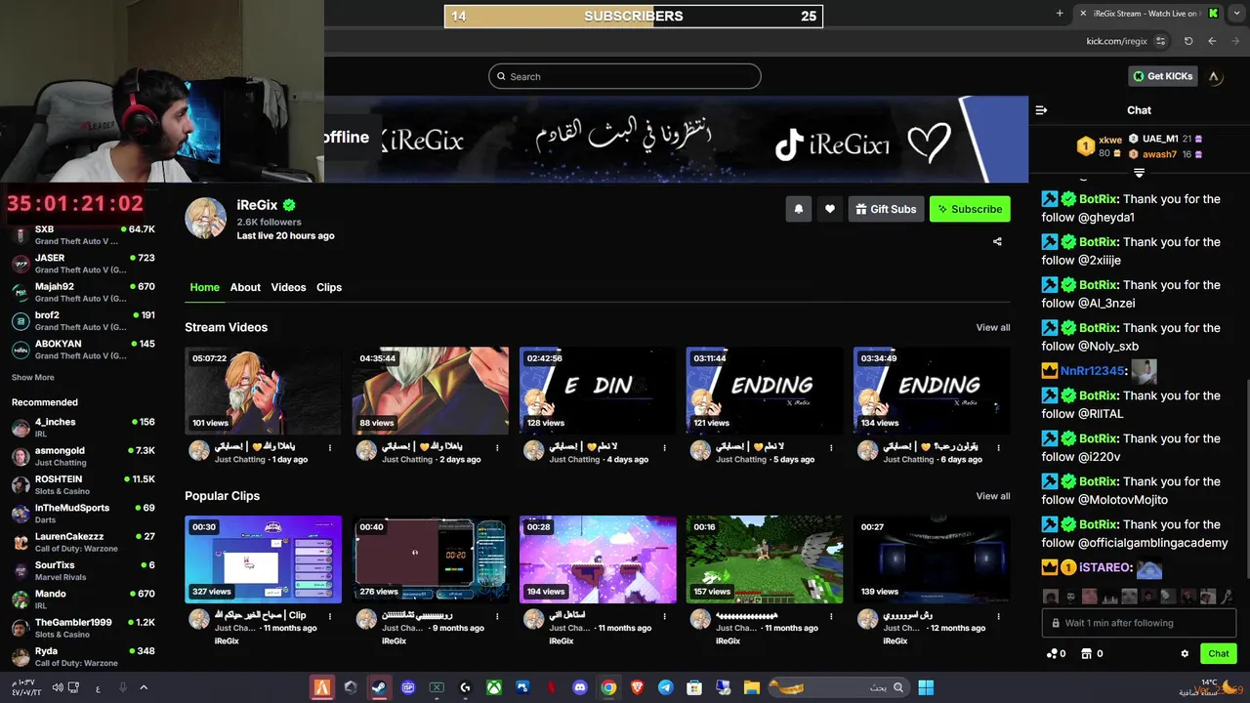The height and width of the screenshot is (703, 1250).
Task: Open the UAE_M1 gifter entry in chat leaderboard
Action: coord(1166,139)
